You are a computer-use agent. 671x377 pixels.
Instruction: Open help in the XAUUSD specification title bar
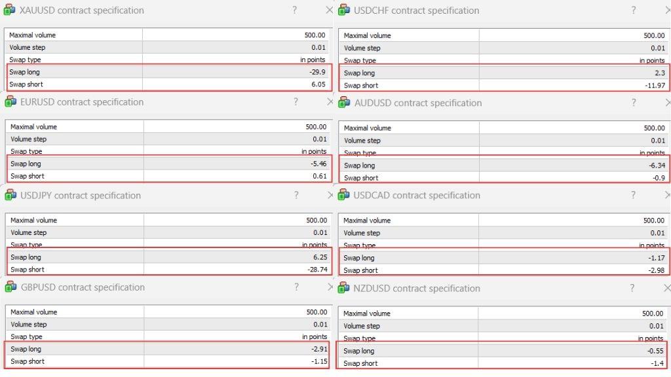(x=295, y=10)
